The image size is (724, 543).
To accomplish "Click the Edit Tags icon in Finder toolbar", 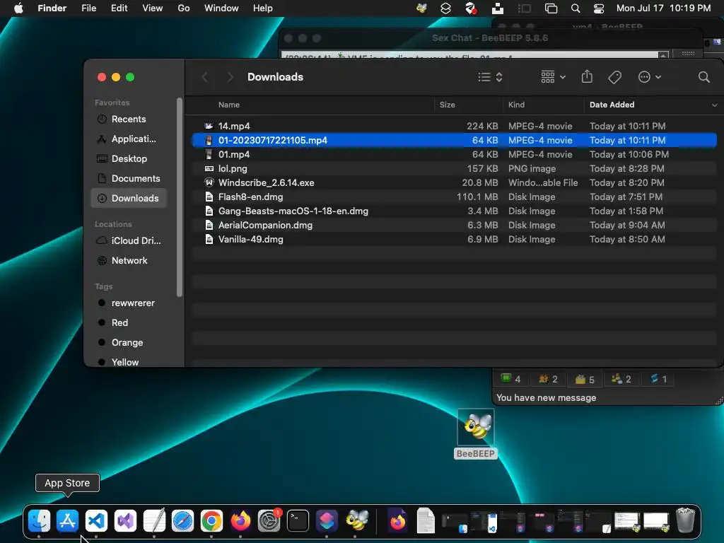I will [614, 77].
